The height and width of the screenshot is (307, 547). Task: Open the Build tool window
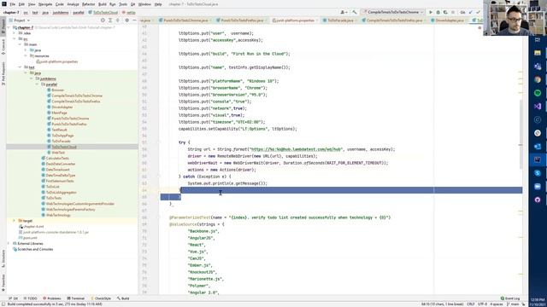[123, 298]
